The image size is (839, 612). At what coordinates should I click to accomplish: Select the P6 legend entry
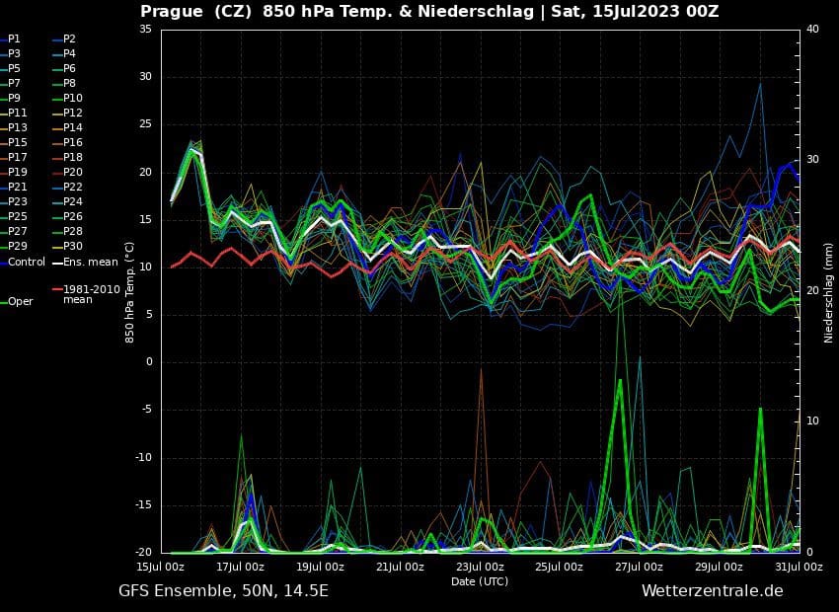tap(69, 68)
